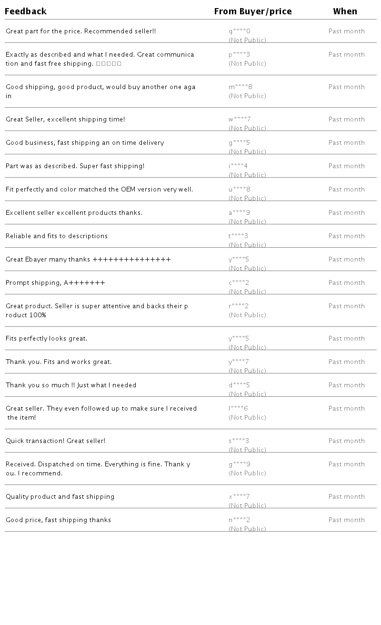This screenshot has width=381, height=625.
Task: Open buyer q****0 profile
Action: tap(239, 31)
